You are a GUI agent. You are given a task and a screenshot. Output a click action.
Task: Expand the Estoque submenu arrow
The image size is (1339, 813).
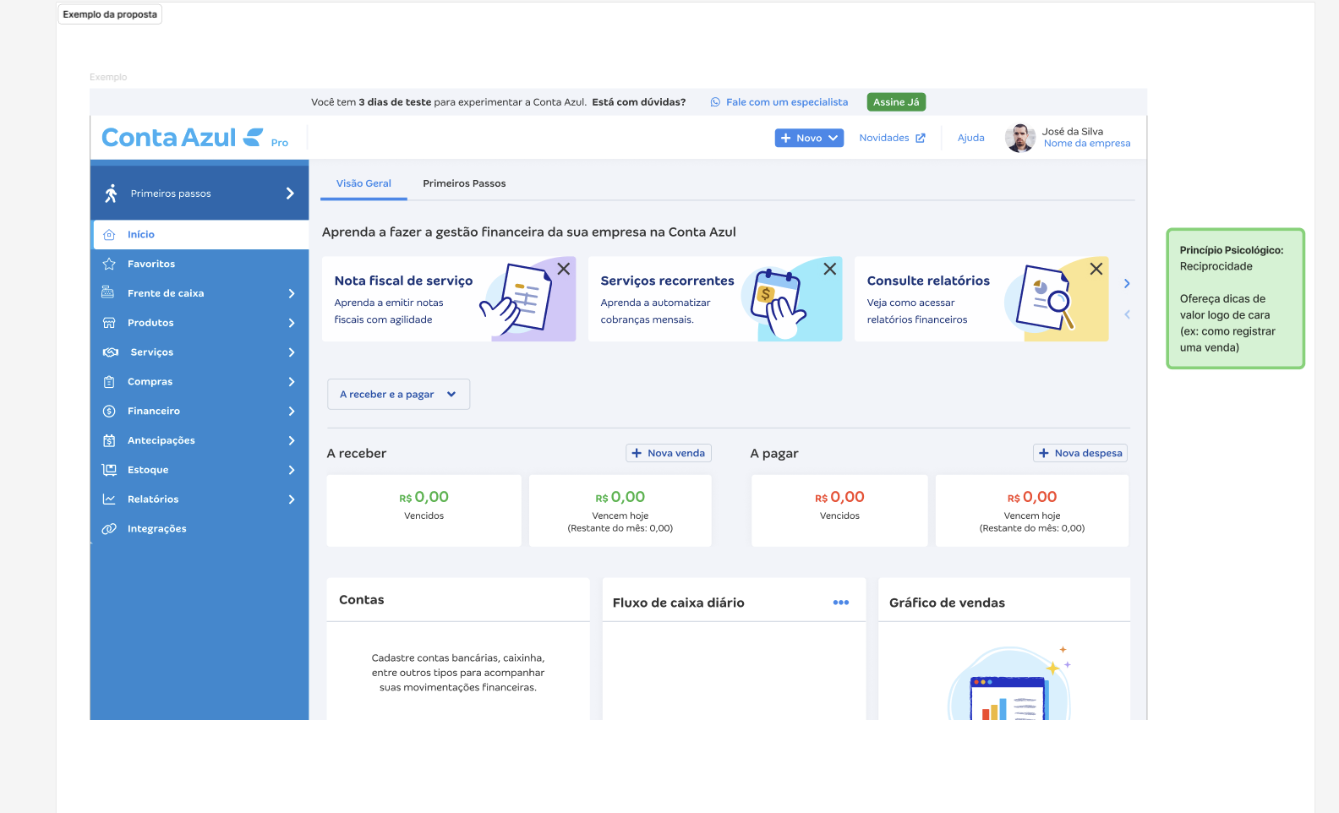292,470
